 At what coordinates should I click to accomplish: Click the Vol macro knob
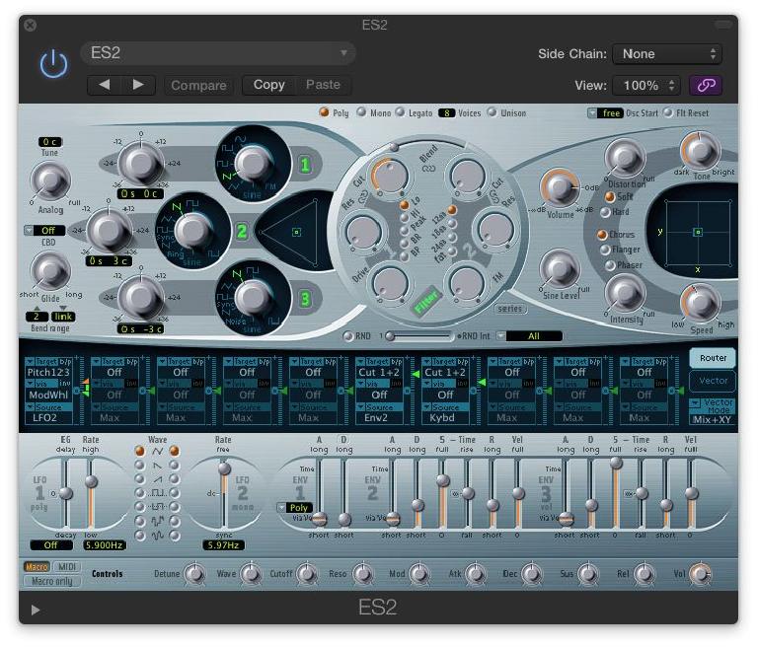point(700,574)
